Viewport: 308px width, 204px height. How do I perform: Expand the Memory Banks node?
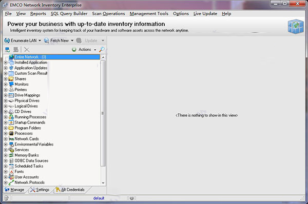coord(6,155)
